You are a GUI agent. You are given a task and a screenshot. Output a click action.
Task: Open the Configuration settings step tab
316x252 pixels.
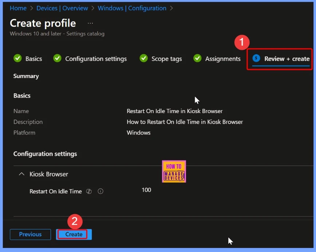(x=96, y=59)
